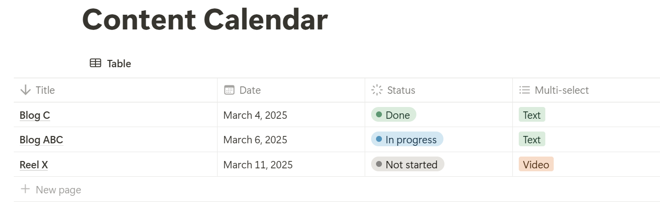Click the orange Video tag
The height and width of the screenshot is (213, 660).
coord(536,164)
